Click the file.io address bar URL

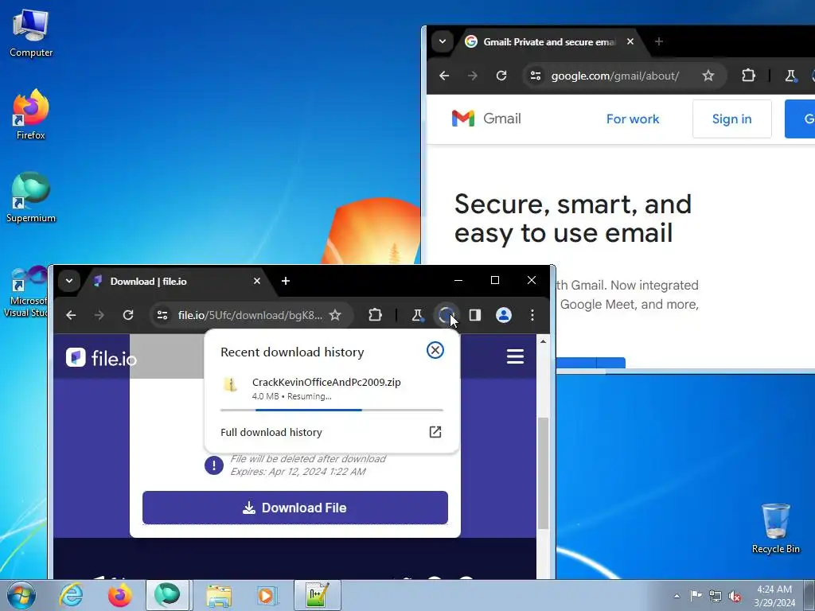pos(250,315)
